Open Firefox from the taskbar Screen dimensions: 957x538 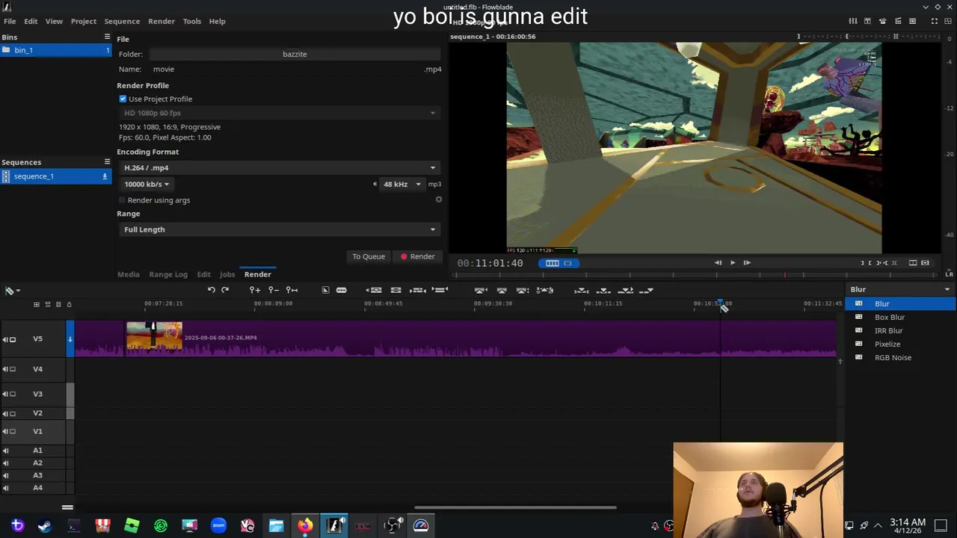pos(305,526)
